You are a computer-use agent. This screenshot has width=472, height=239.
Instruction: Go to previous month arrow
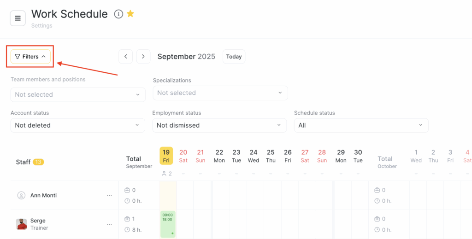[x=126, y=57]
